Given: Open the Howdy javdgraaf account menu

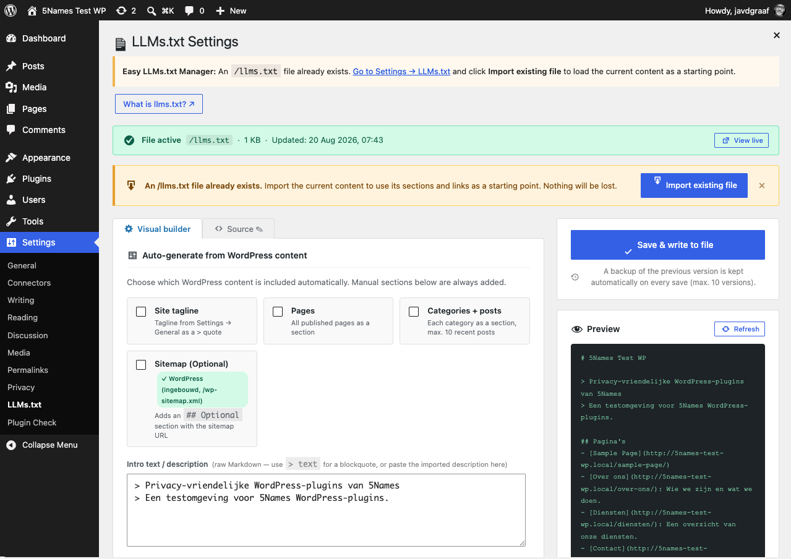Looking at the screenshot, I should [x=745, y=11].
